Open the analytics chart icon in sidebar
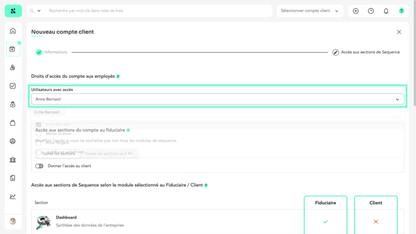 coord(13,196)
